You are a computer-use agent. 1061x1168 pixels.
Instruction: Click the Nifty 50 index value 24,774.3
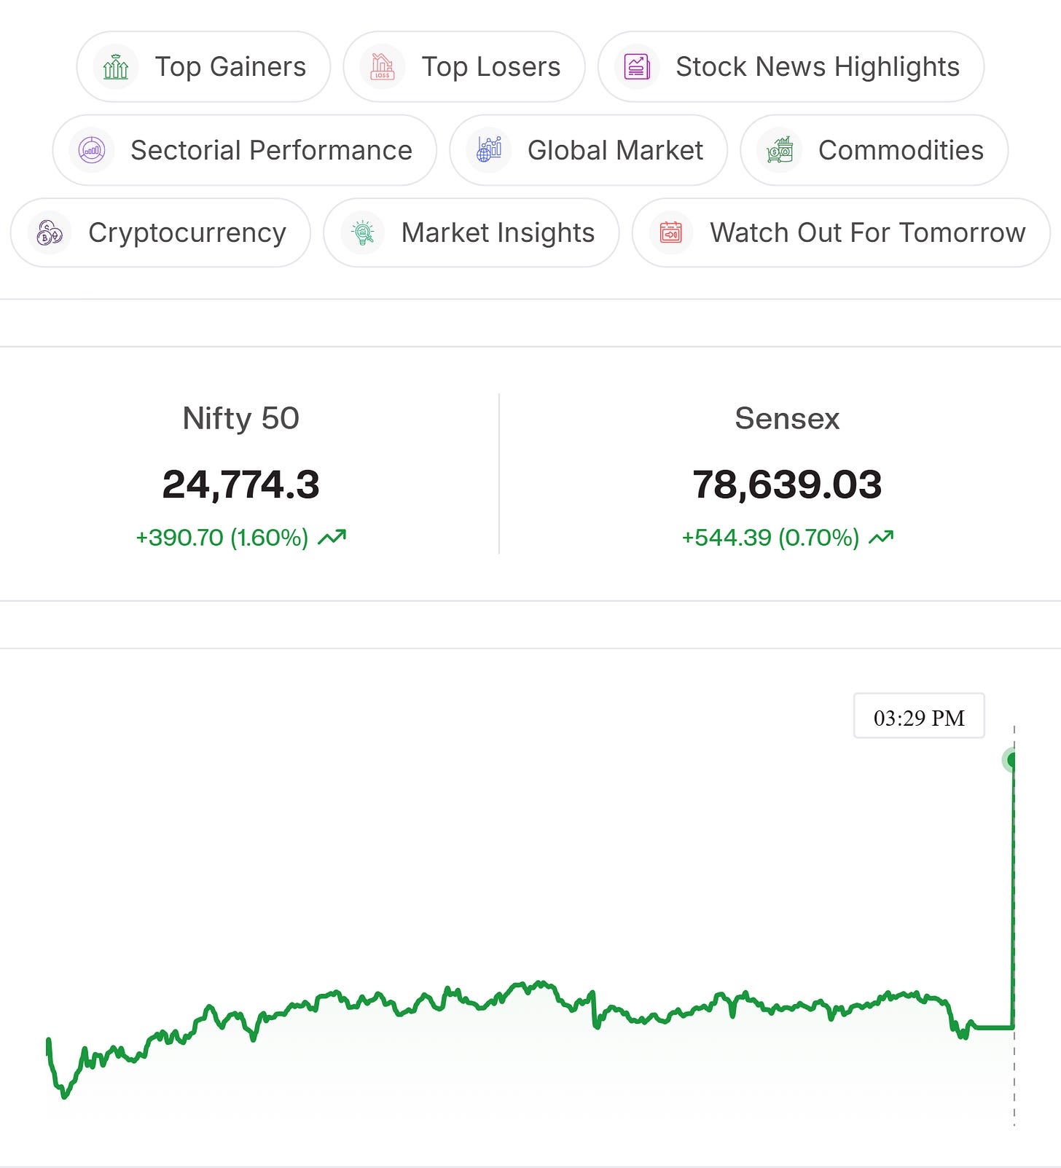click(x=241, y=485)
